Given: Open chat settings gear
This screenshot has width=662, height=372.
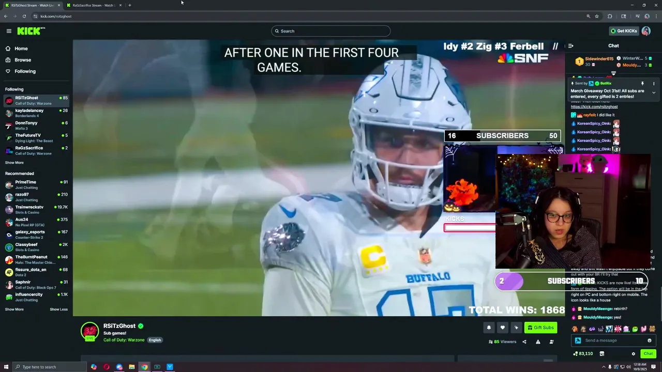Looking at the screenshot, I should tap(633, 354).
